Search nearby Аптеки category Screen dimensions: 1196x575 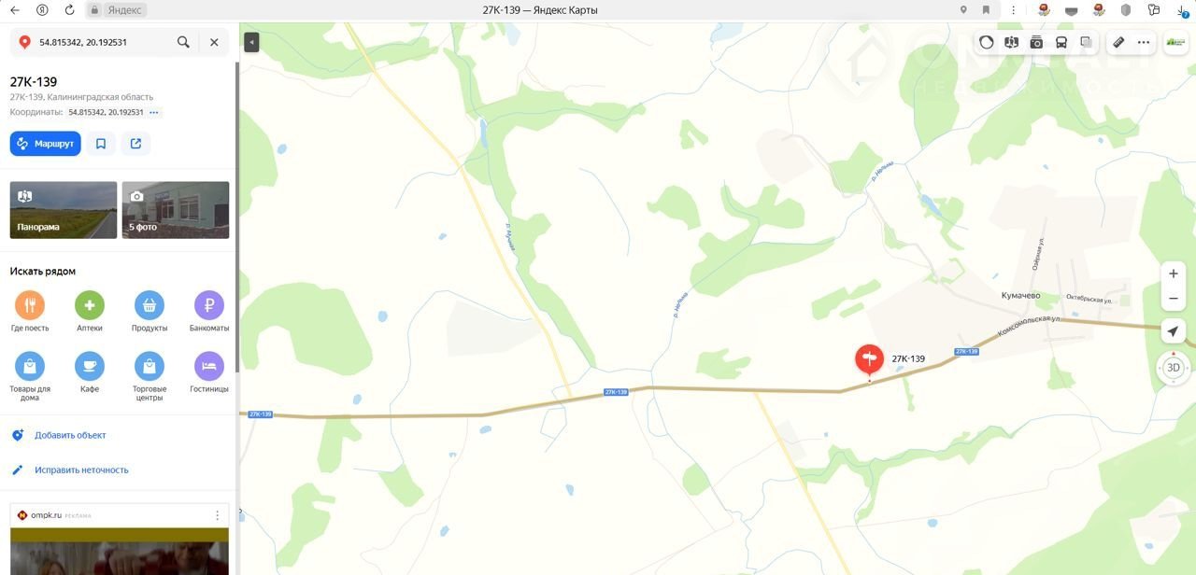(x=90, y=312)
